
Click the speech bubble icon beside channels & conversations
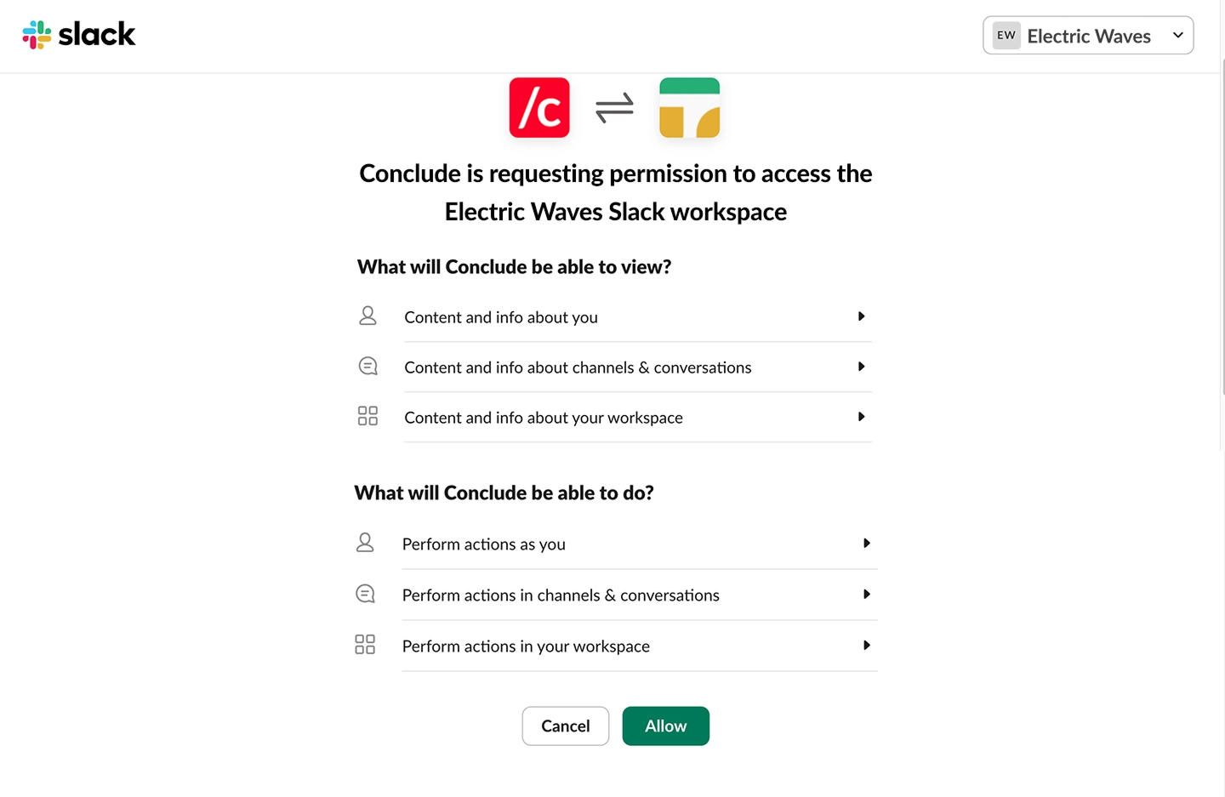coord(367,366)
